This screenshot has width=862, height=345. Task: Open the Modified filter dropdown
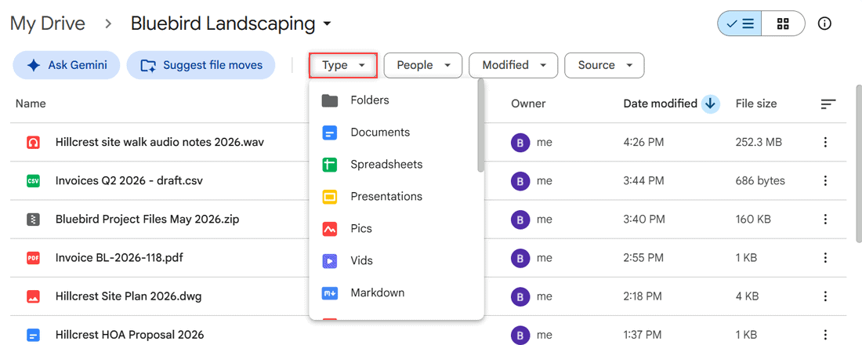point(513,66)
